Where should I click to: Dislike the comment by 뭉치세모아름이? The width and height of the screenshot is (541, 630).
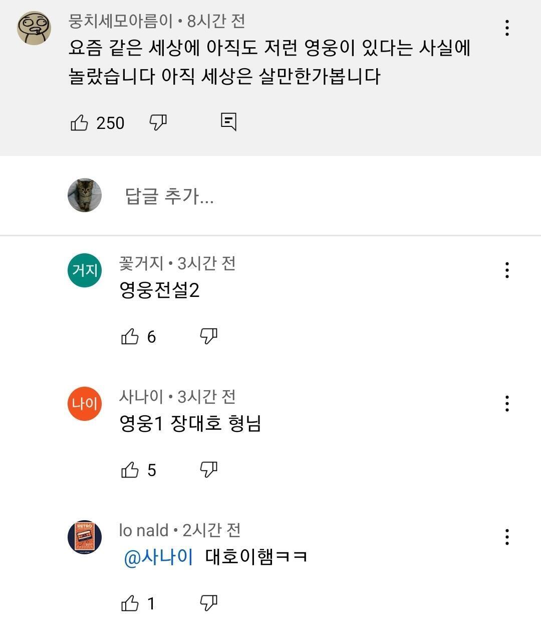[x=158, y=122]
